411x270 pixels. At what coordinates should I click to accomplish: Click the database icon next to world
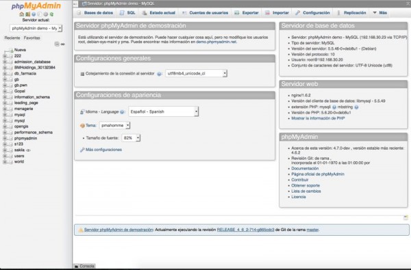click(x=10, y=162)
